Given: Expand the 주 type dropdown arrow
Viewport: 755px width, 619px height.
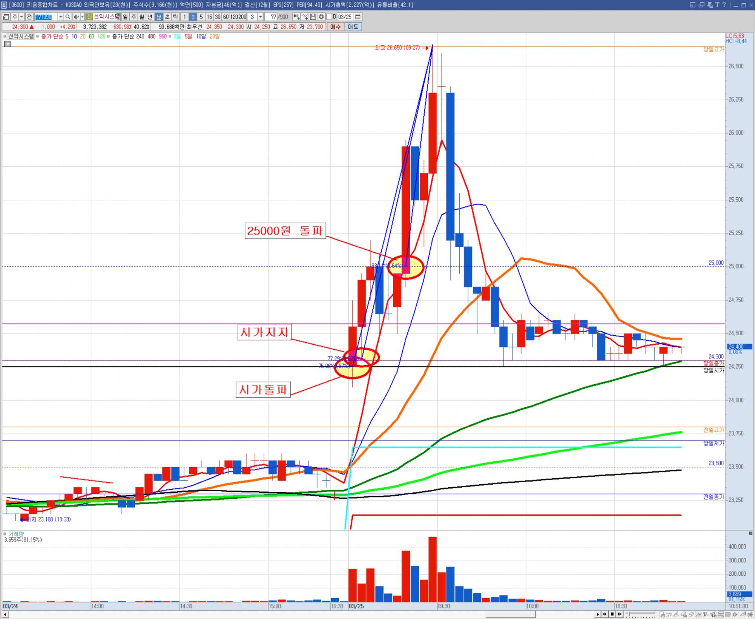Looking at the screenshot, I should click(21, 17).
